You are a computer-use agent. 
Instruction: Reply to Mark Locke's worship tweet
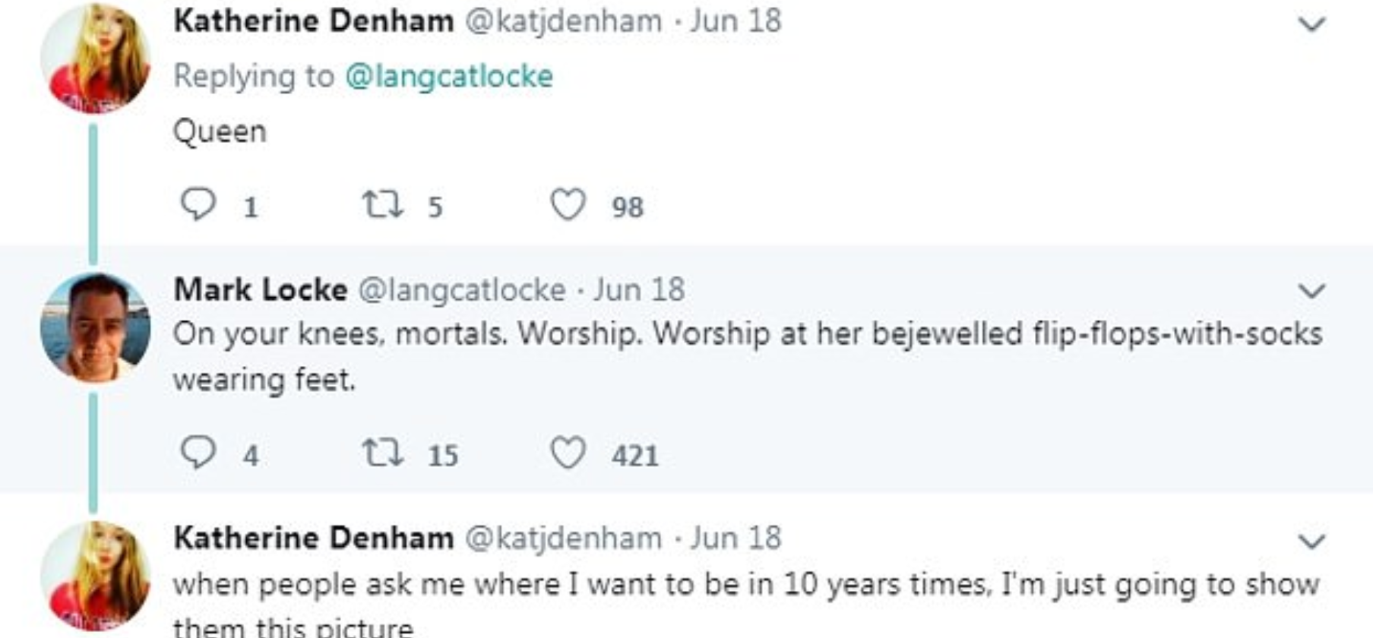pyautogui.click(x=198, y=453)
